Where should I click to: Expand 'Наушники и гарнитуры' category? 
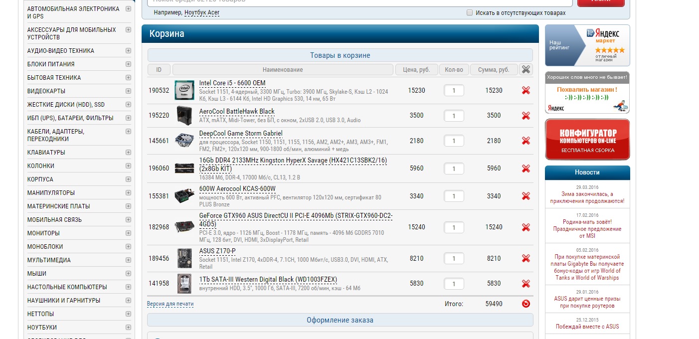(x=128, y=300)
